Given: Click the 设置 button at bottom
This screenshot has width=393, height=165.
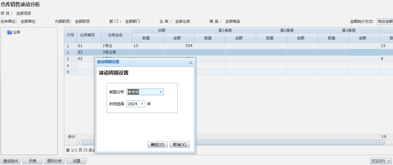Looking at the screenshot, I should 76,161.
